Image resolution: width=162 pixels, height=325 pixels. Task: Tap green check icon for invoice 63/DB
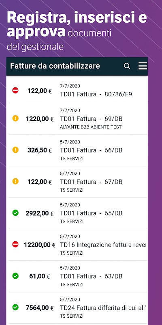(15, 276)
